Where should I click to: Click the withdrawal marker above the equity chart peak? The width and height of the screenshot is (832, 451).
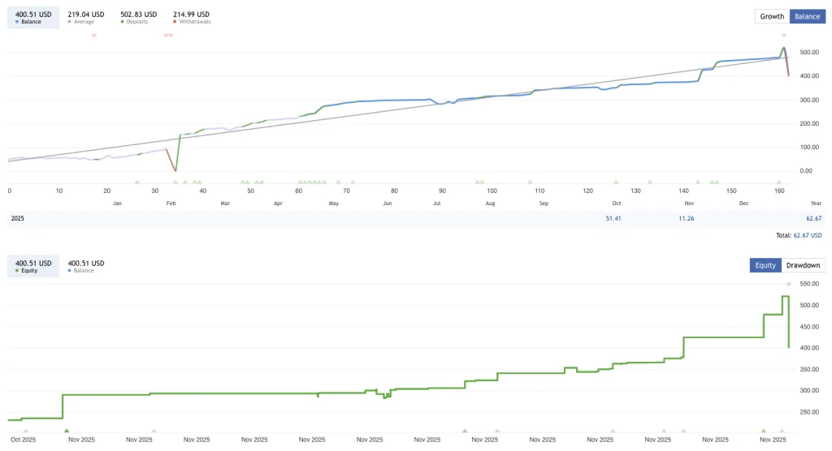click(788, 284)
